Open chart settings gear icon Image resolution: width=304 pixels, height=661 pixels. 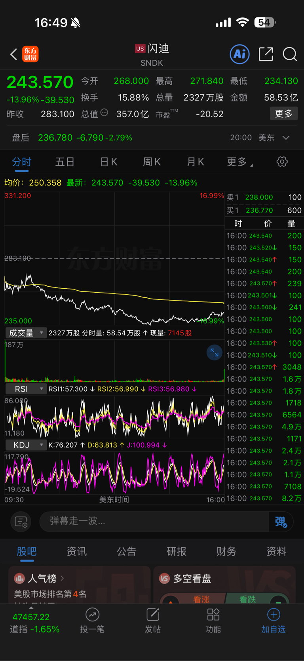pos(282,162)
